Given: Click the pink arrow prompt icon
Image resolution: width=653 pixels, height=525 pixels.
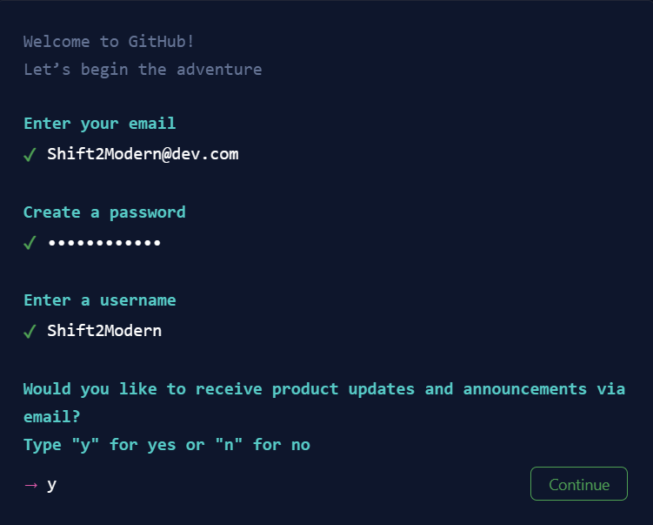Looking at the screenshot, I should coord(30,485).
